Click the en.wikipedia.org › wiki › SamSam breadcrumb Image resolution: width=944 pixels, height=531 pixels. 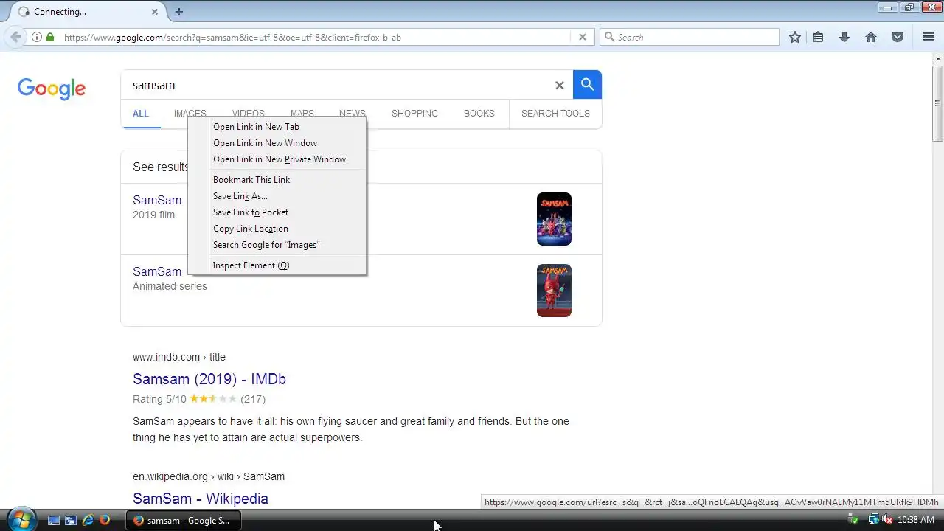tap(209, 476)
